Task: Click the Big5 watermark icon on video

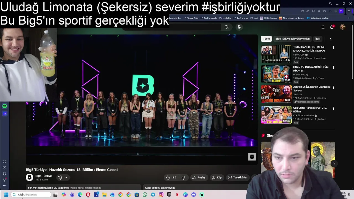Action: (x=252, y=157)
